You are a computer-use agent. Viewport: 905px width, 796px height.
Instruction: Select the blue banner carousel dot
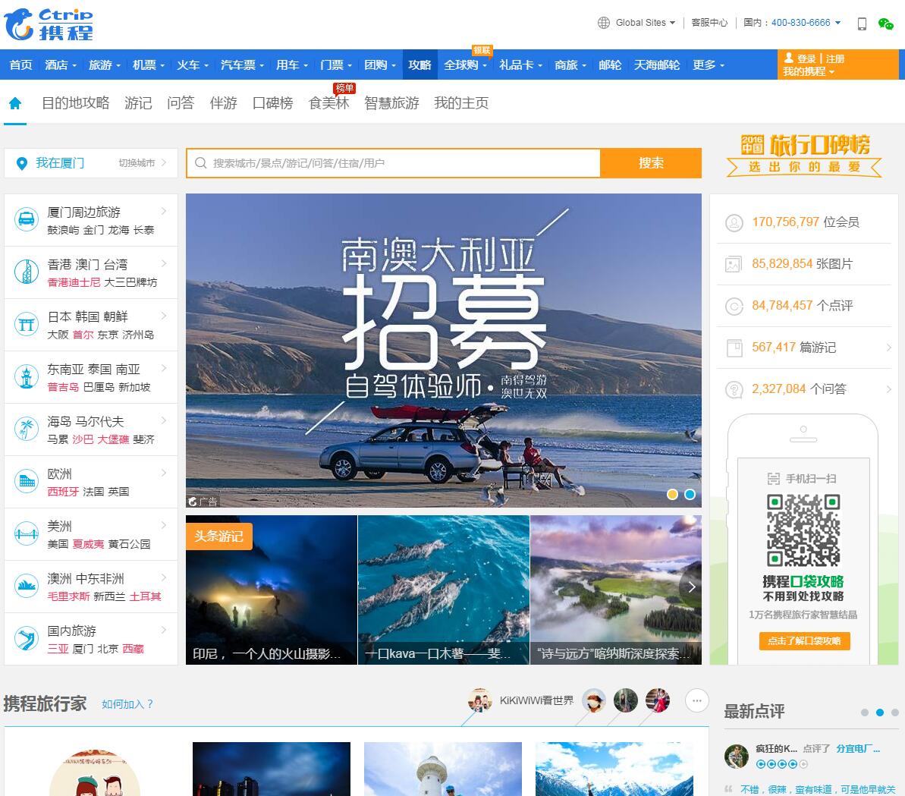690,495
